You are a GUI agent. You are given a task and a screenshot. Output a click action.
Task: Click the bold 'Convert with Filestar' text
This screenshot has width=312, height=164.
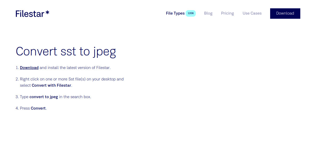[x=51, y=85]
